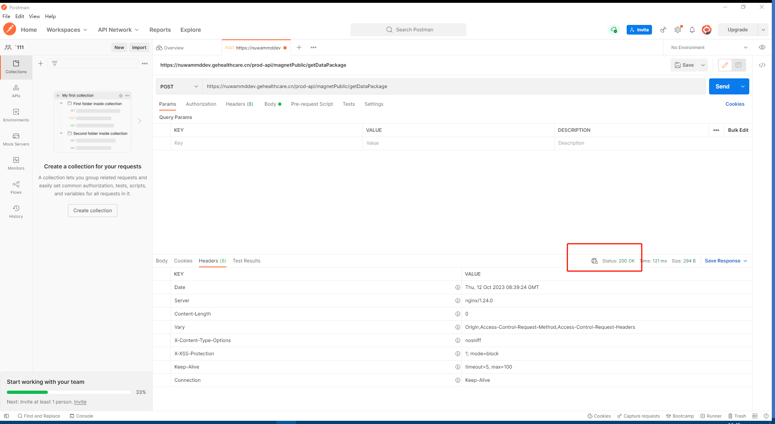Open the Help menu
Screen dimensions: 775x424
50,16
